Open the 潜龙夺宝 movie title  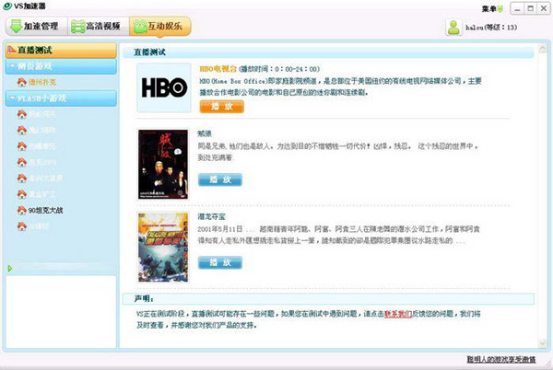tap(211, 216)
